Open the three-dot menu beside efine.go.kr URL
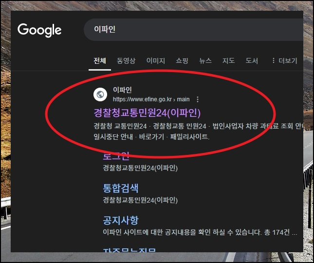314x263 pixels. [198, 99]
